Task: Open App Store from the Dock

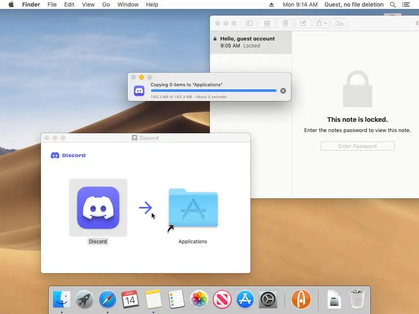Action: click(x=245, y=299)
